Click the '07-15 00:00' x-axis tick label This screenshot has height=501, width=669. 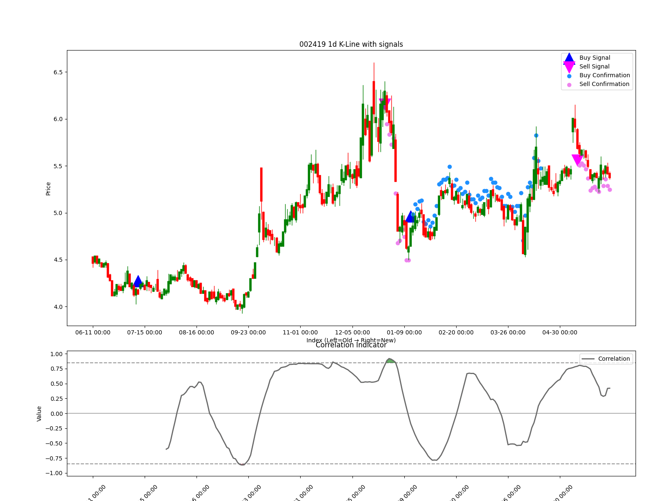(x=145, y=332)
